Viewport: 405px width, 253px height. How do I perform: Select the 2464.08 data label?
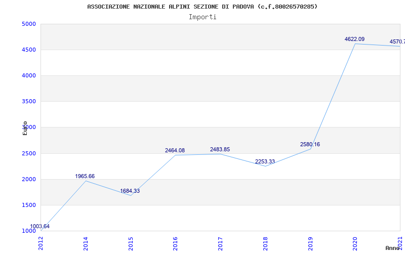175,150
